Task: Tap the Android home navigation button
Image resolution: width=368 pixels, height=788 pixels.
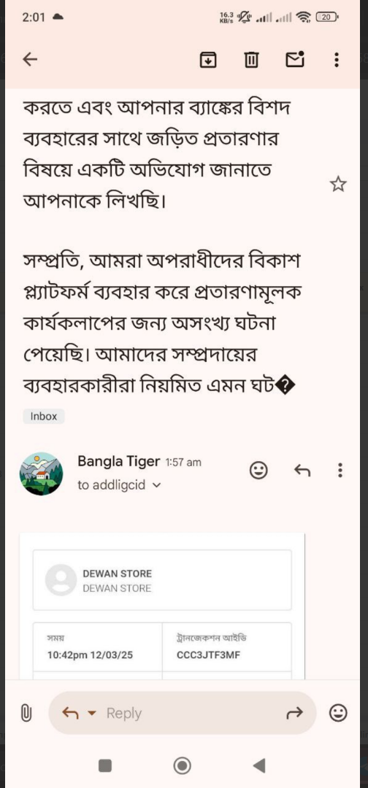Action: coord(182,765)
